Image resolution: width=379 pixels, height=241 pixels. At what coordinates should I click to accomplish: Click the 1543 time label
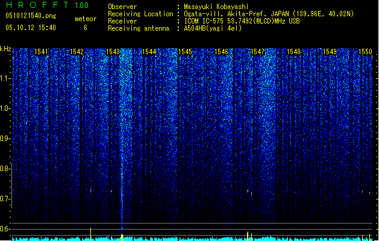pos(113,51)
